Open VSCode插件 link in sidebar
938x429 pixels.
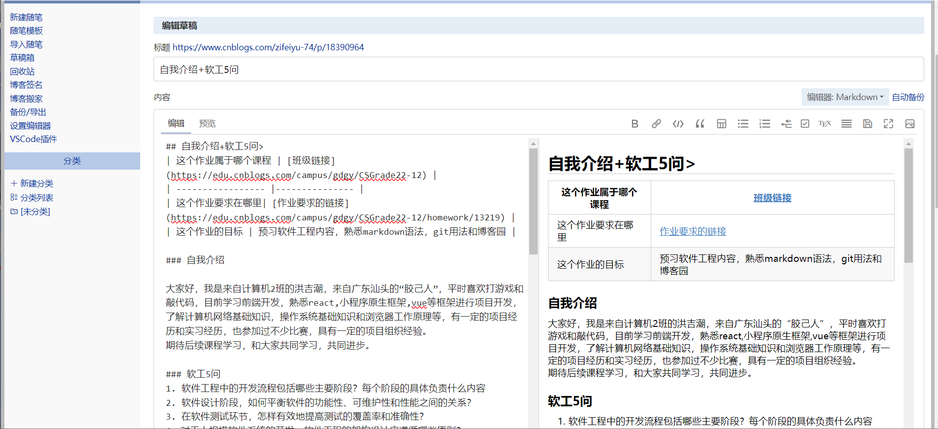(34, 139)
